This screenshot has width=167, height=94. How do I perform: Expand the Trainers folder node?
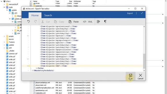click(x=4, y=42)
